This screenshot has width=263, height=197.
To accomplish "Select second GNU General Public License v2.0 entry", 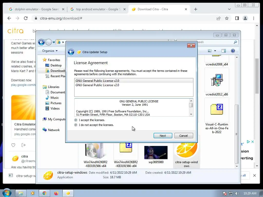I will point(134,85).
